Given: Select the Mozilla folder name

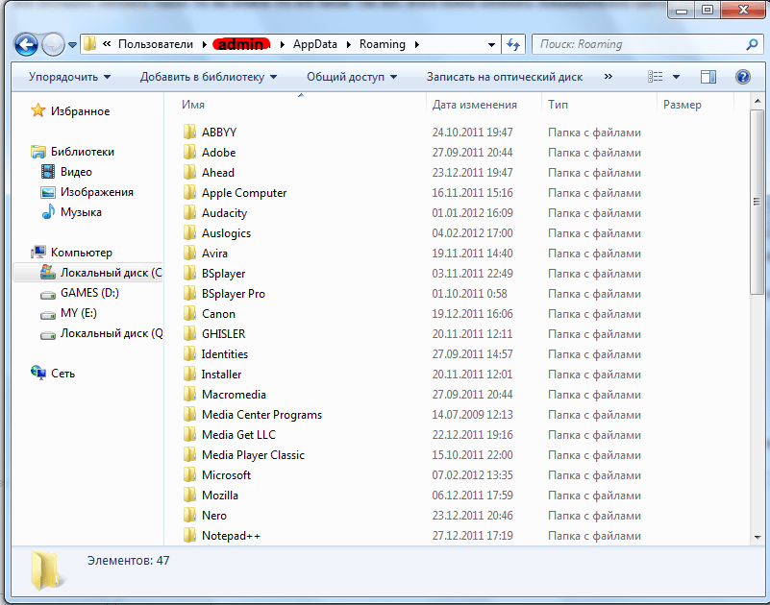Looking at the screenshot, I should click(x=220, y=496).
